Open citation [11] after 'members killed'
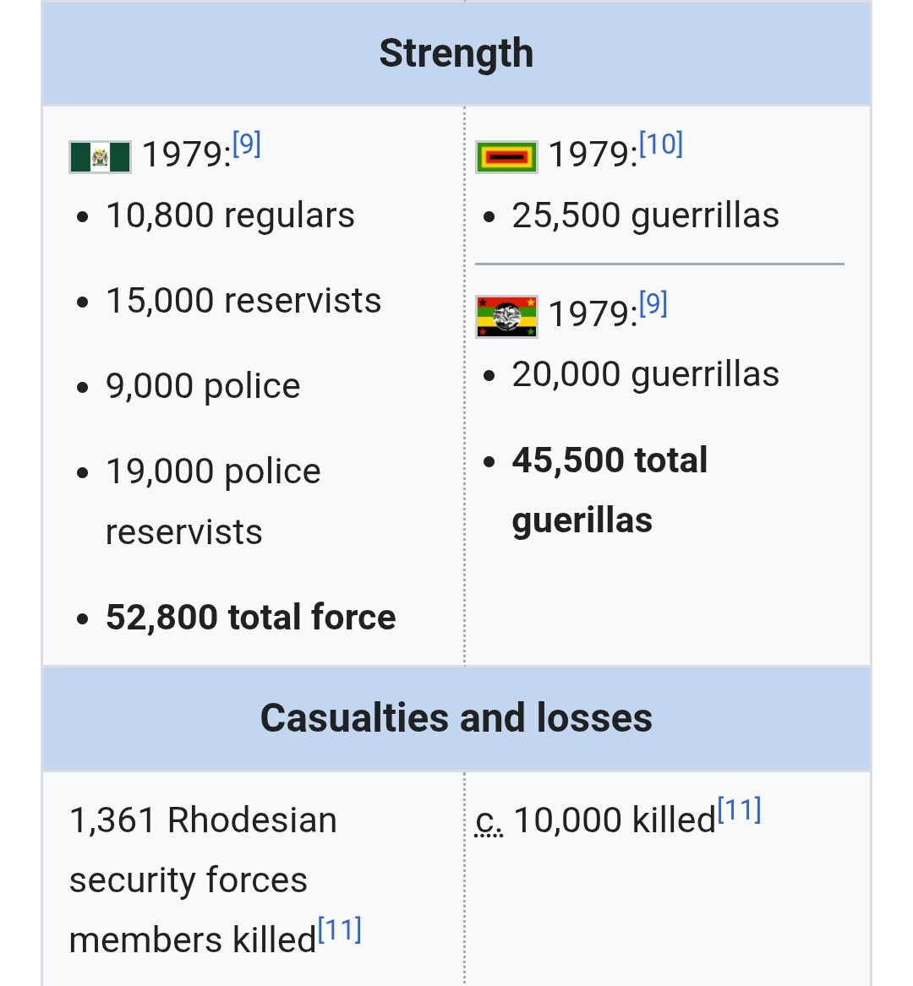This screenshot has height=986, width=913. [340, 930]
